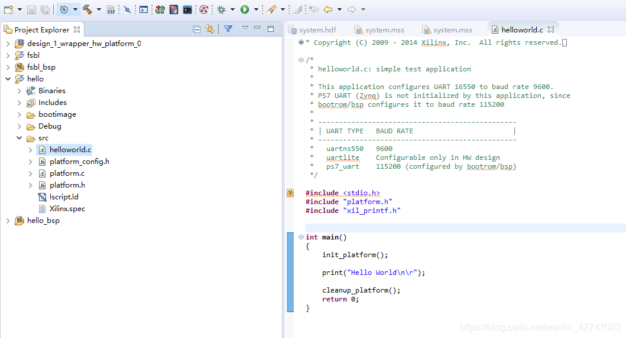Open the Debug dropdown arrow

point(232,9)
